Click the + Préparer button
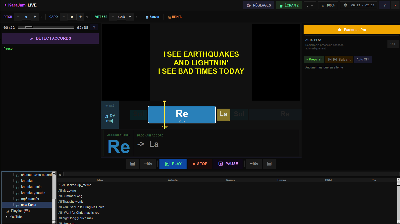 pyautogui.click(x=314, y=59)
